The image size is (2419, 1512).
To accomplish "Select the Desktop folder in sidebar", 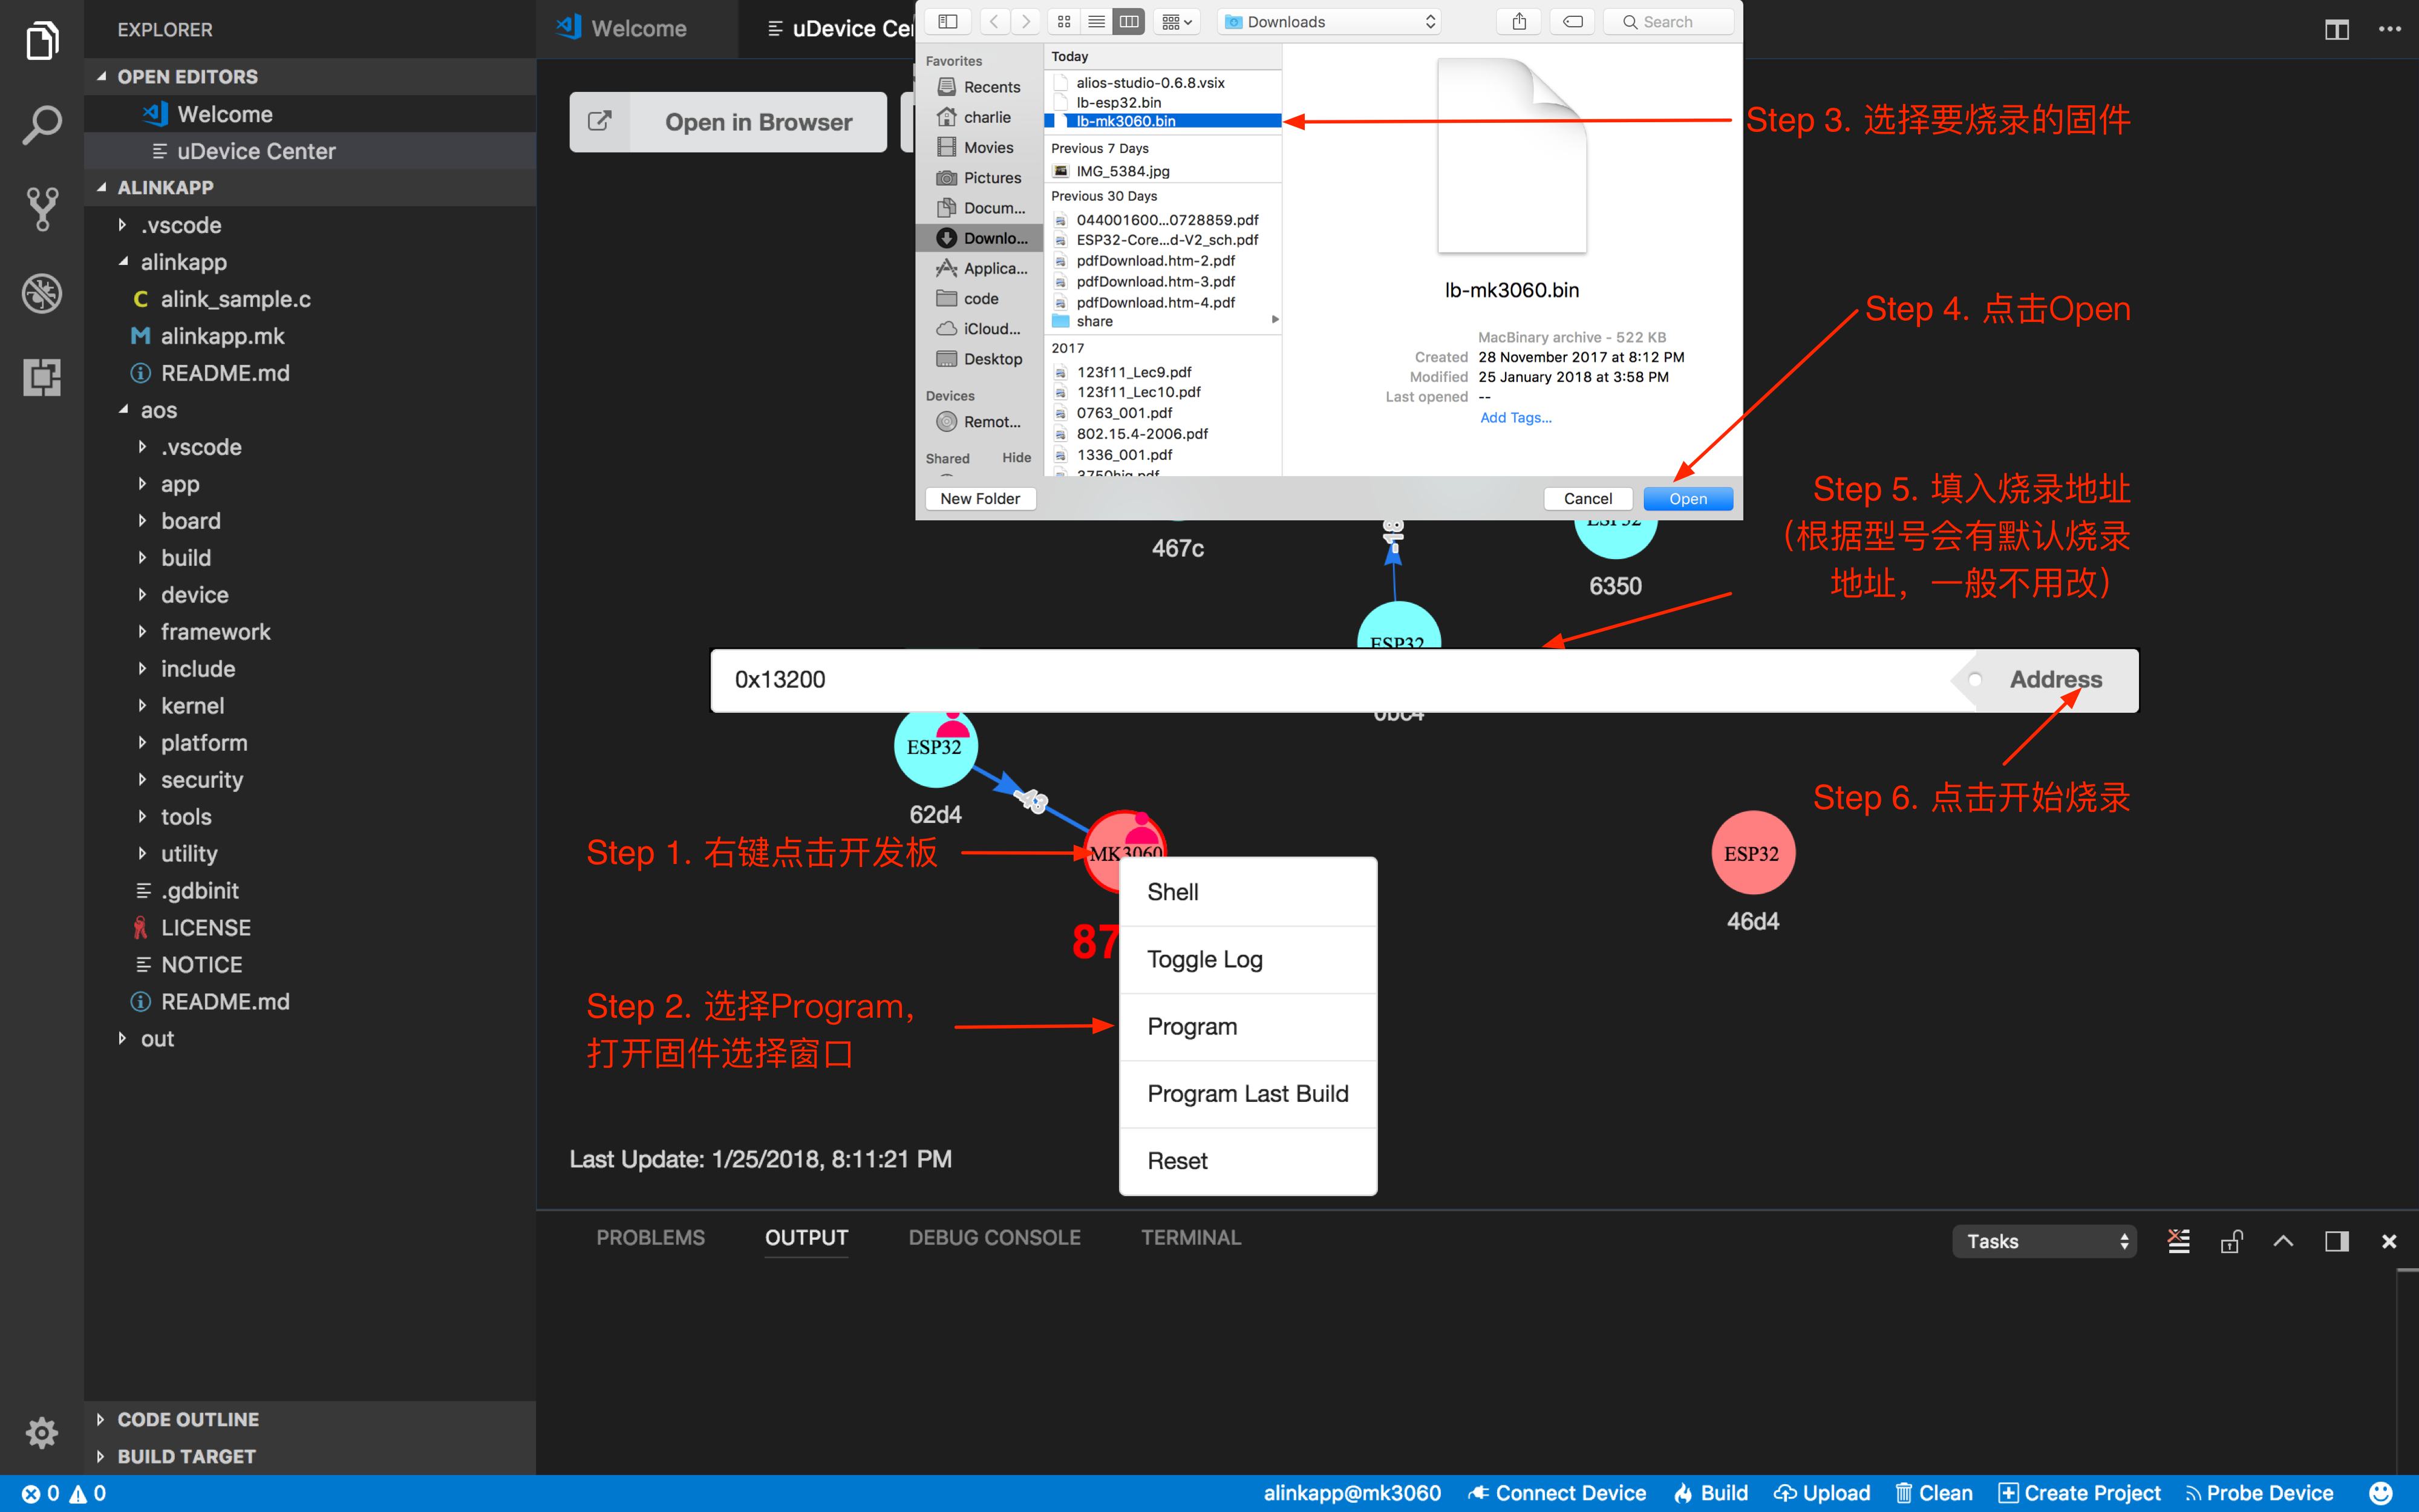I will [x=979, y=359].
